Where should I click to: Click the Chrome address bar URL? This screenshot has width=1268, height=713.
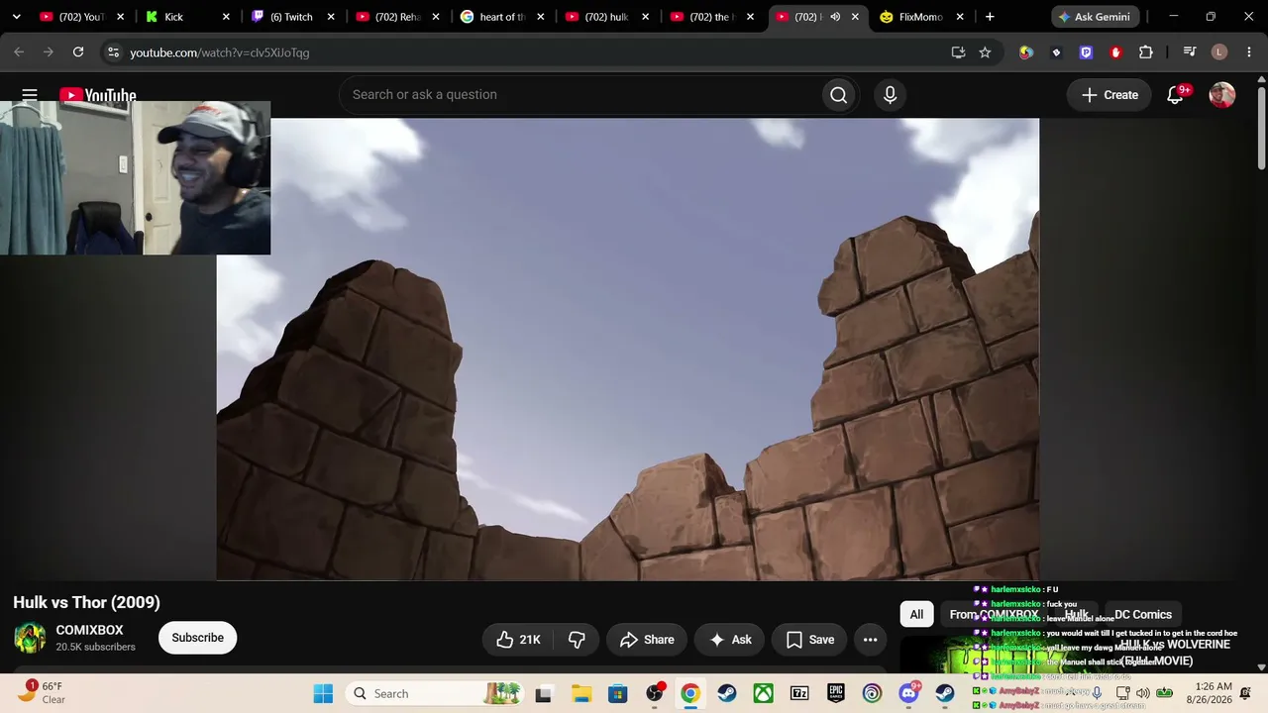pyautogui.click(x=220, y=52)
